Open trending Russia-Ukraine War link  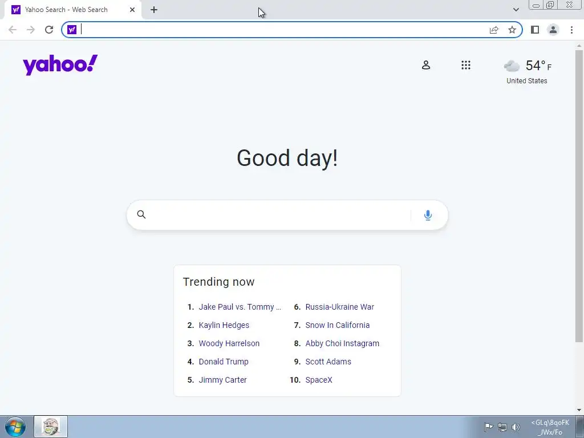pyautogui.click(x=340, y=307)
